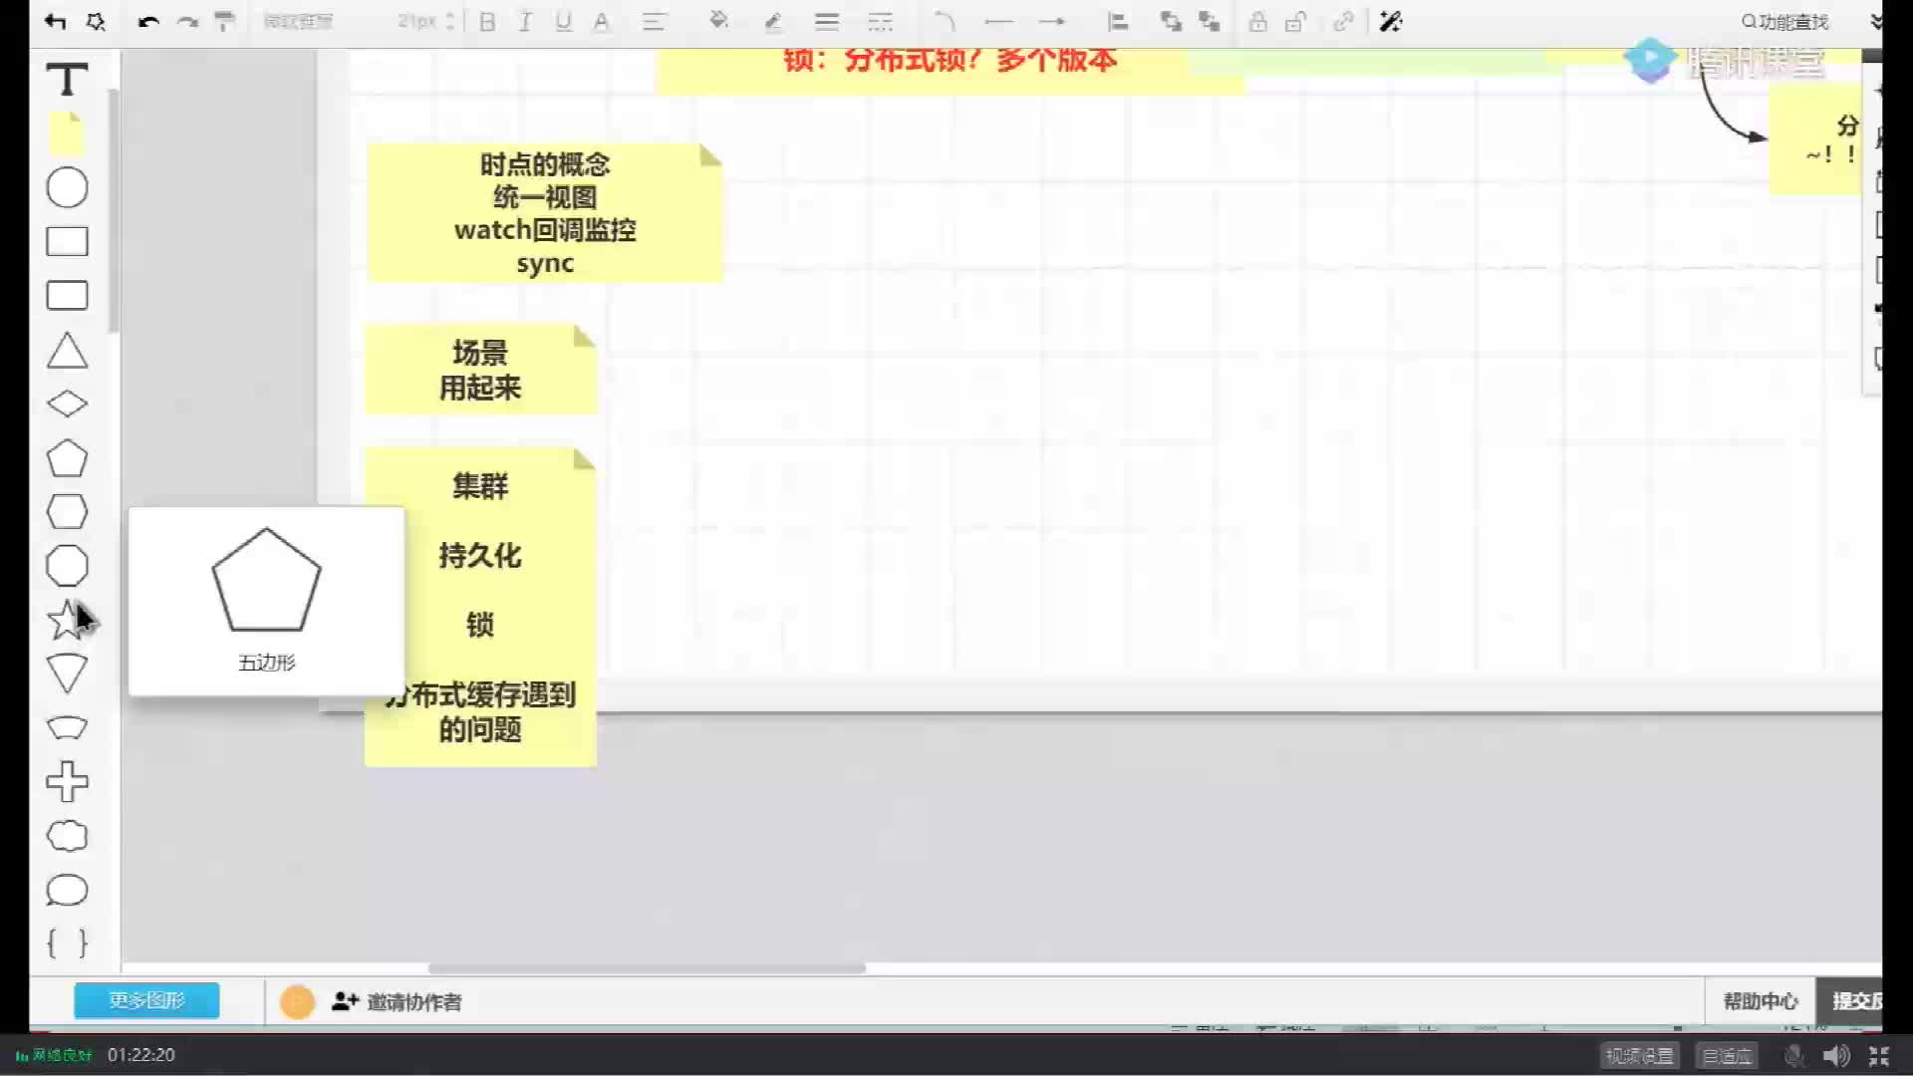The width and height of the screenshot is (1913, 1076).
Task: Select the pentagon shape in sidebar
Action: click(67, 458)
